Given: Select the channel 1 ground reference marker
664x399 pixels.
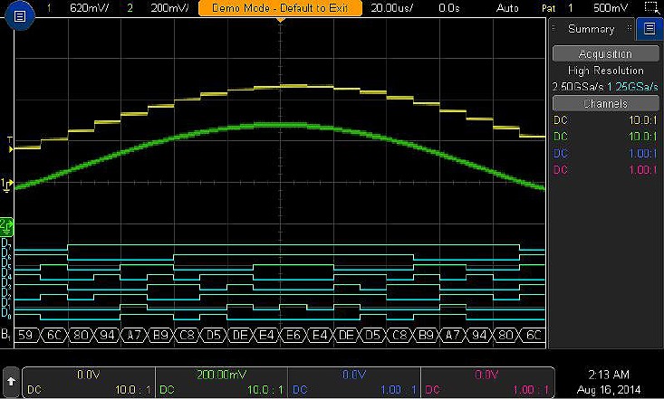Looking at the screenshot, I should point(6,185).
